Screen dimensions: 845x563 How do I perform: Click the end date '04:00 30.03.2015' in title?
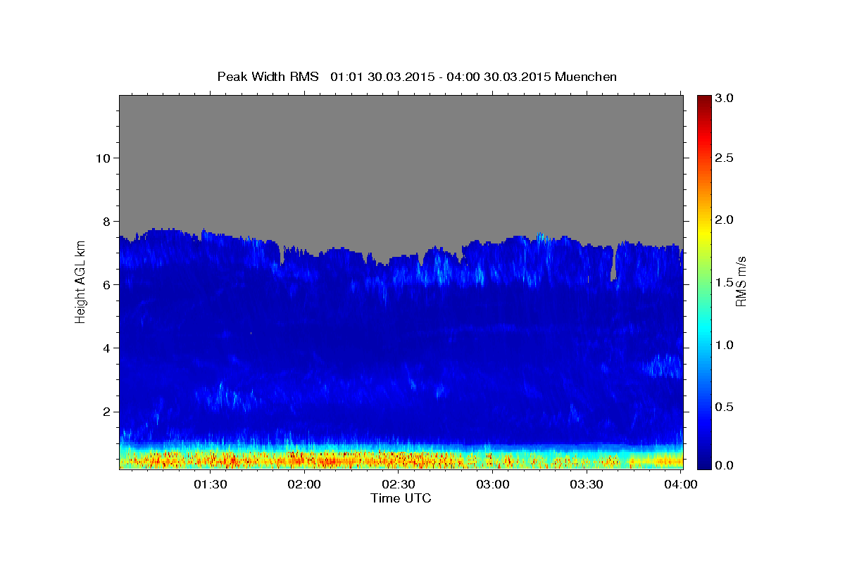click(497, 76)
